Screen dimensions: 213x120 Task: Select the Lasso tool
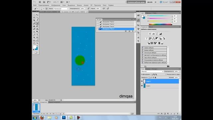34,18
